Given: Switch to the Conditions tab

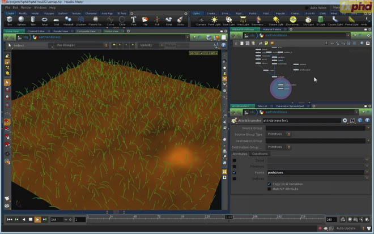Looking at the screenshot, I should 260,154.
